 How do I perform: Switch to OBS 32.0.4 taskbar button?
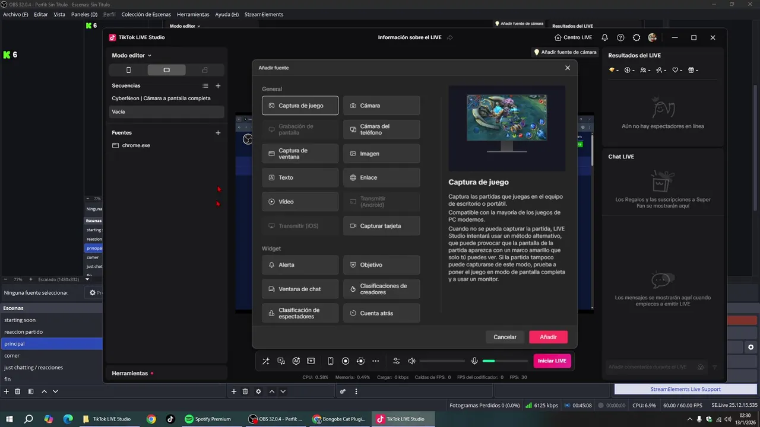[275, 419]
